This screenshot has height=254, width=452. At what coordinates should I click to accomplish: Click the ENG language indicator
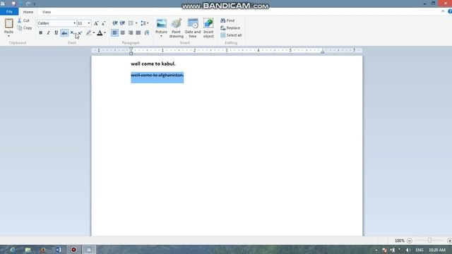point(420,250)
